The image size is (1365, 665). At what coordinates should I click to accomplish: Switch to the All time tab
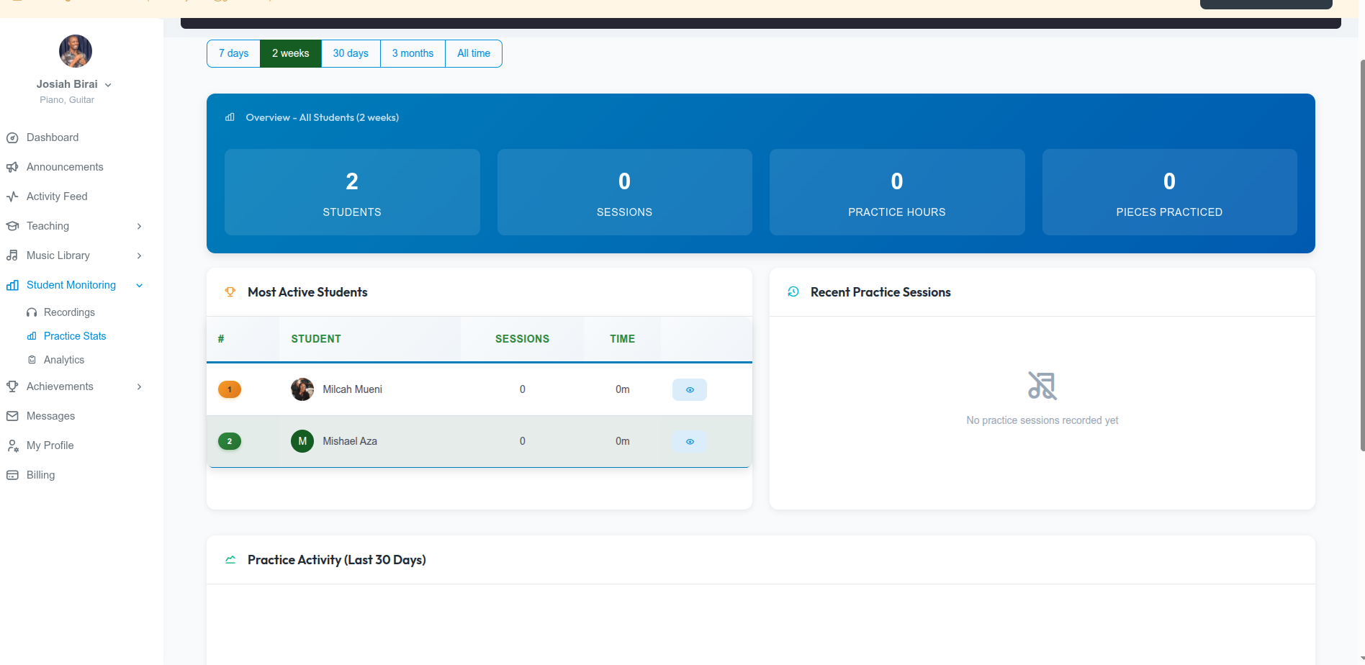point(474,53)
